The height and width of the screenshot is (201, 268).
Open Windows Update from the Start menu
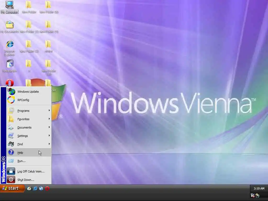(x=29, y=92)
